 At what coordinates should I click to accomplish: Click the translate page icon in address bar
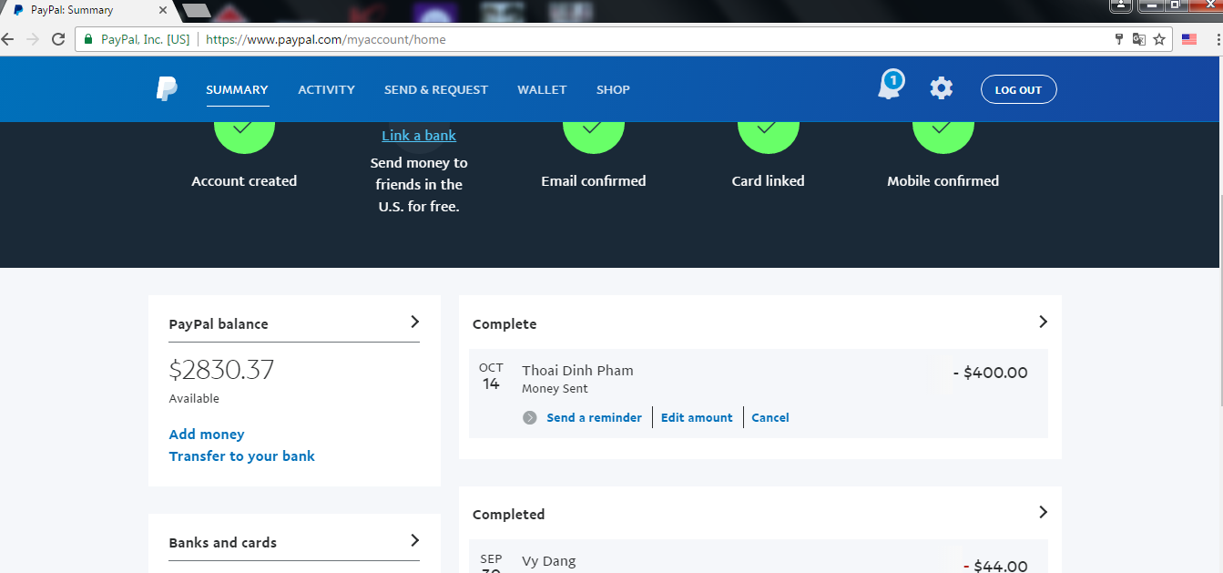tap(1139, 39)
